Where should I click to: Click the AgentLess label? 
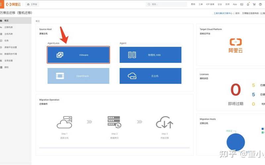click(x=53, y=43)
